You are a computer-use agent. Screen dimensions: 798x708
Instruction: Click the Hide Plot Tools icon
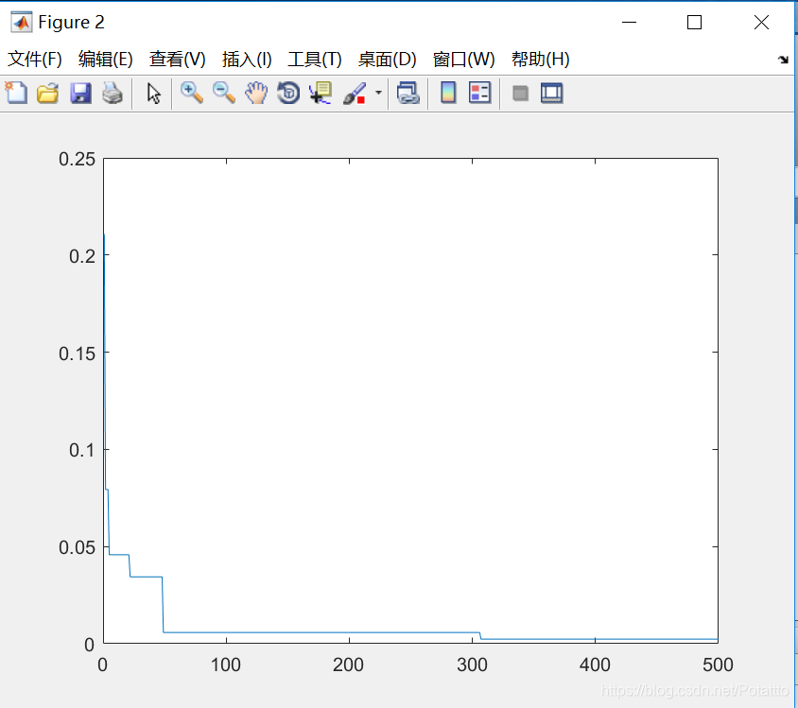[520, 94]
